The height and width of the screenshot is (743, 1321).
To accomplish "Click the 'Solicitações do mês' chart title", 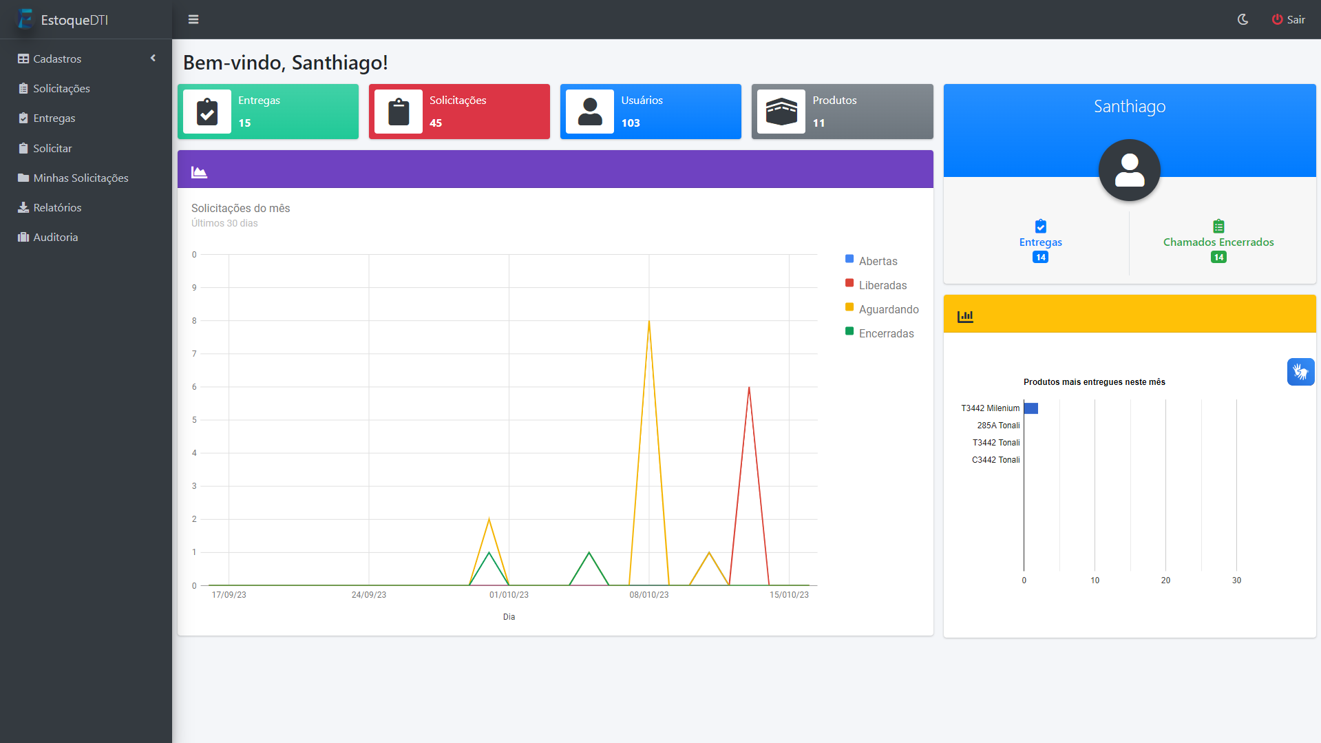I will (x=240, y=208).
